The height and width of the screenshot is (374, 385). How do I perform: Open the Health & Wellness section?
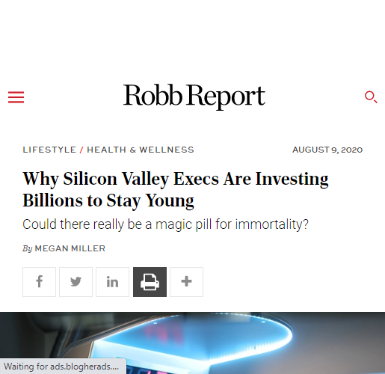(x=141, y=150)
